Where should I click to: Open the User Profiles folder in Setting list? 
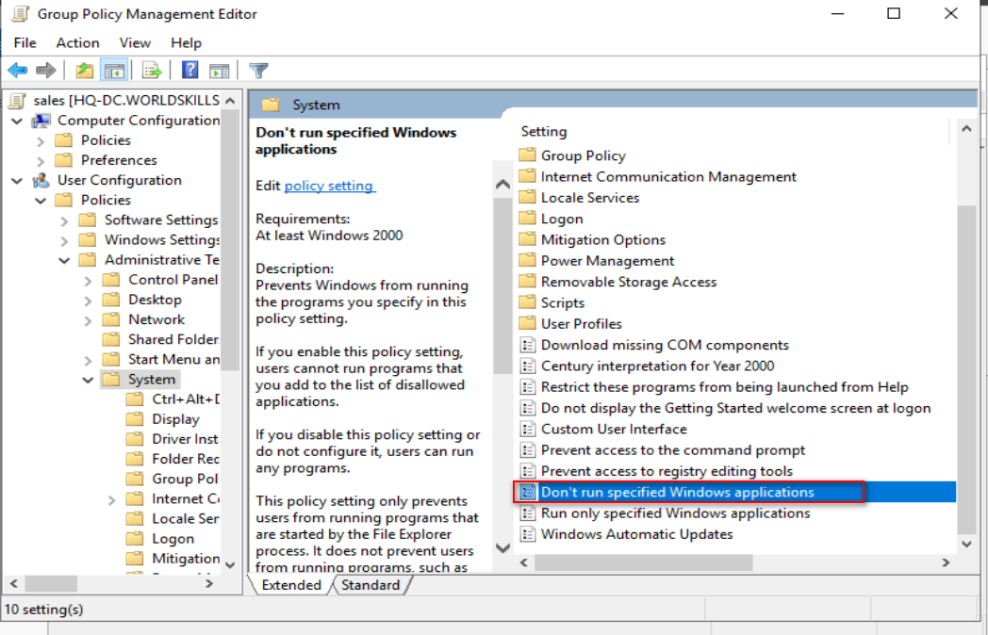pos(584,323)
